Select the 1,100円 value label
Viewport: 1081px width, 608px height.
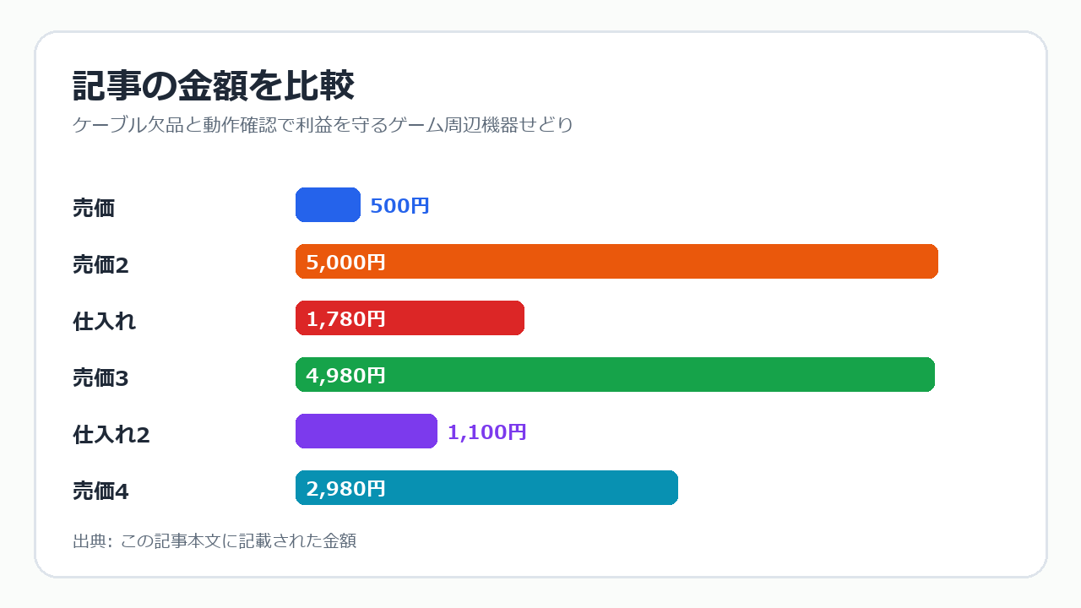[x=487, y=432]
